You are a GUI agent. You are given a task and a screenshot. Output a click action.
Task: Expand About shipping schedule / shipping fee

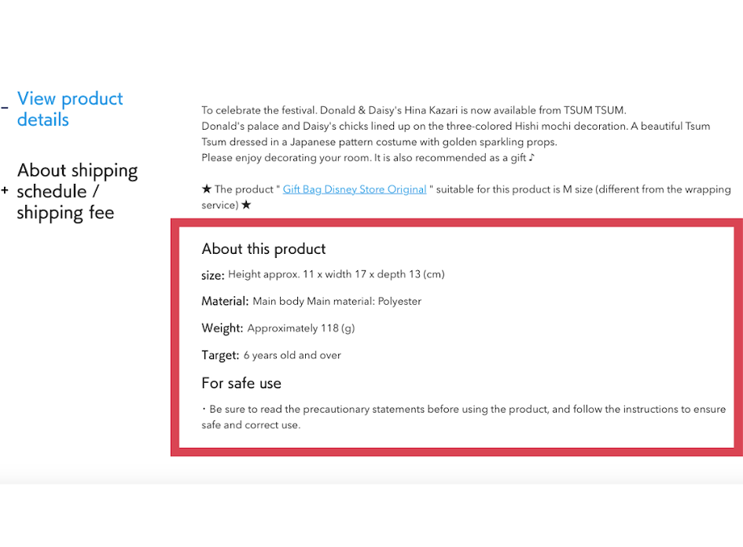(x=77, y=191)
